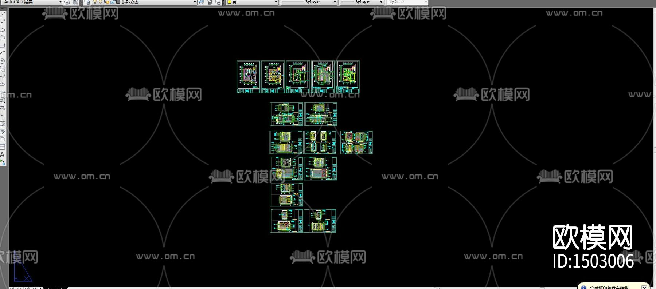Select the Gradient fill tool
The width and height of the screenshot is (656, 289).
click(x=3, y=131)
